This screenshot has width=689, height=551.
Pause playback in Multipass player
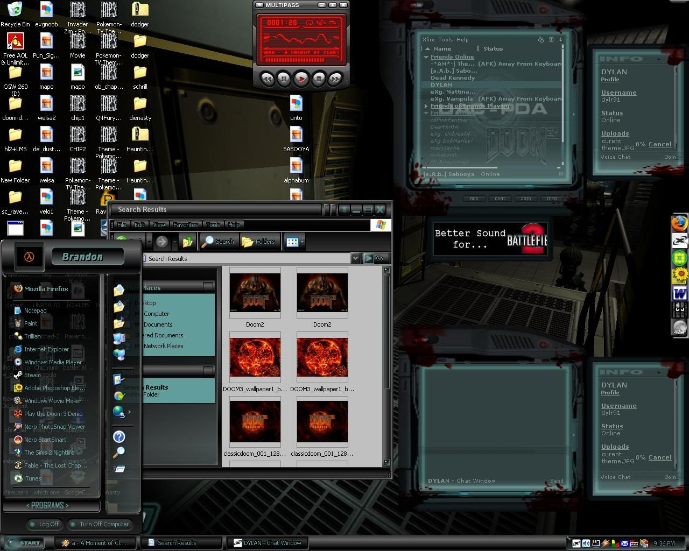click(x=284, y=79)
